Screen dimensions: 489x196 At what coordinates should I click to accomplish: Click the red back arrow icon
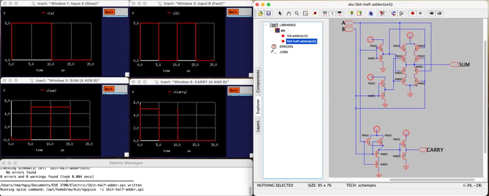pyautogui.click(x=412, y=13)
